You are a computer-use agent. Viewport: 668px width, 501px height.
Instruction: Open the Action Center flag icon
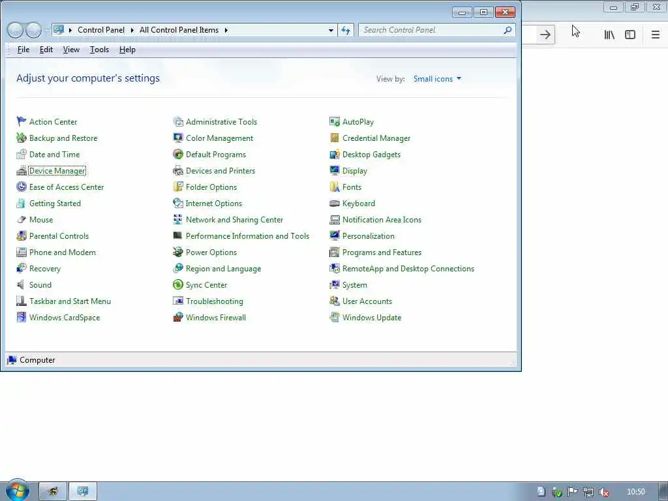pyautogui.click(x=22, y=121)
